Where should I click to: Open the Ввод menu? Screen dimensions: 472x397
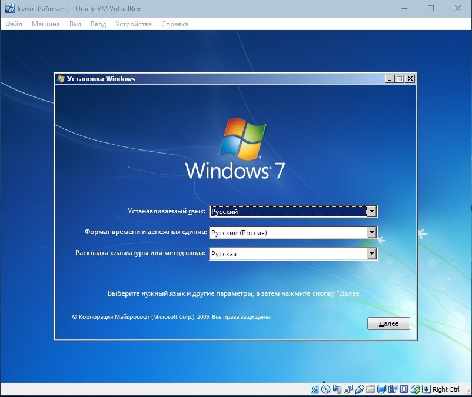tap(98, 24)
